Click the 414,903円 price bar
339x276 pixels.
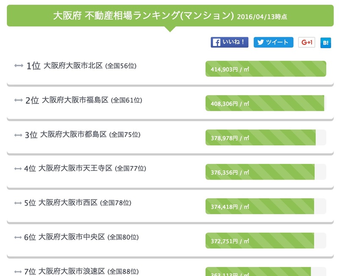click(x=266, y=69)
